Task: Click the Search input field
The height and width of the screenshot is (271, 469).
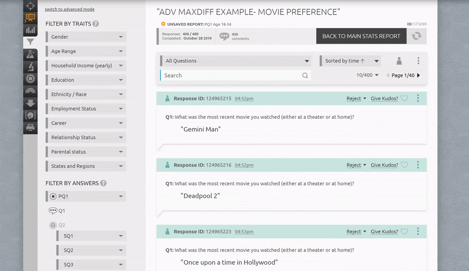Action: pyautogui.click(x=235, y=75)
